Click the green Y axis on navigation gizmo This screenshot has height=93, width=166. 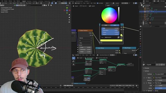click(67, 8)
